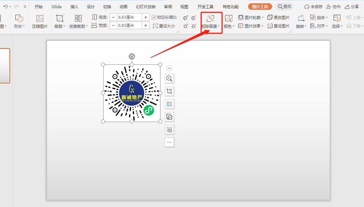This screenshot has height=207, width=364.
Task: Click the 查找 search box
Action: click(x=284, y=7)
